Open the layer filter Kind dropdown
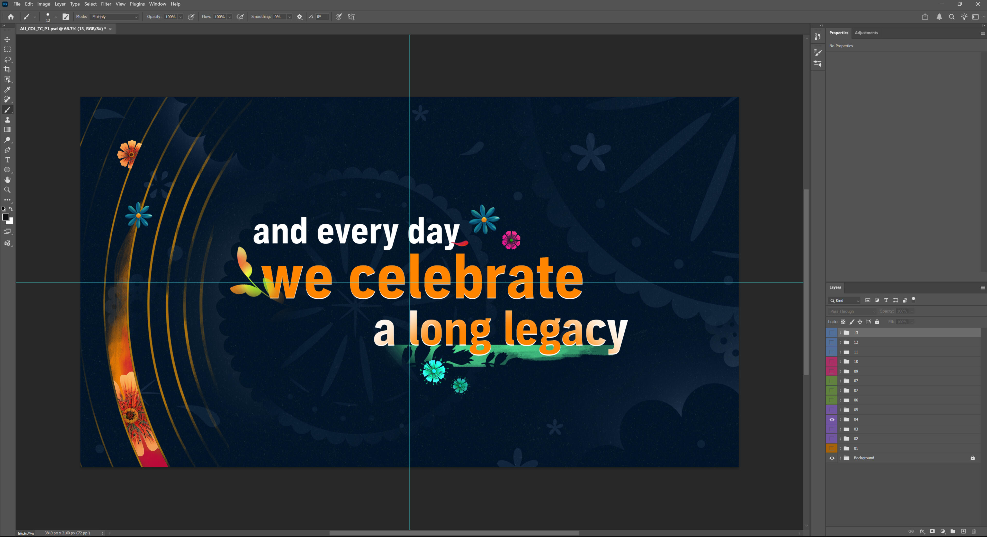The image size is (987, 537). [845, 301]
